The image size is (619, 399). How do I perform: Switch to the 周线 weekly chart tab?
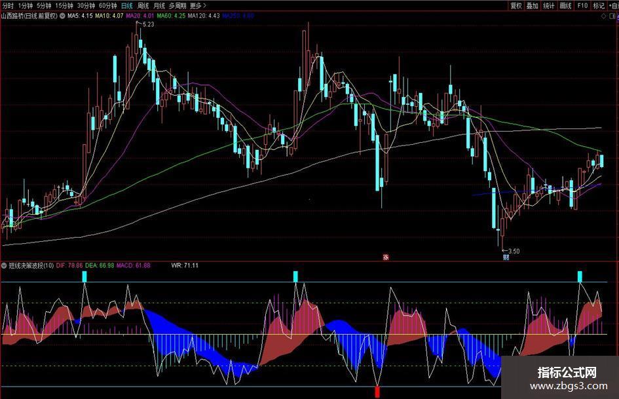pos(143,5)
